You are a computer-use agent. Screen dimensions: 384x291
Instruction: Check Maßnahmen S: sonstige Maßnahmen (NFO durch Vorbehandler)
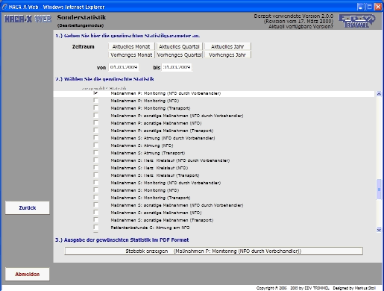coord(96,205)
